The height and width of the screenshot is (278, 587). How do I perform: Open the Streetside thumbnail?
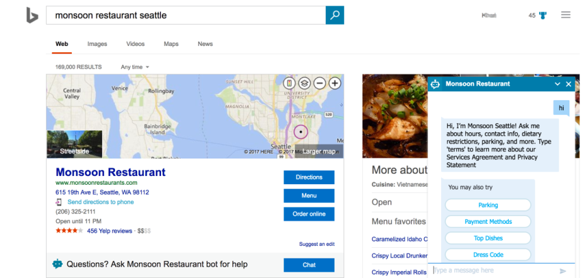click(x=74, y=144)
